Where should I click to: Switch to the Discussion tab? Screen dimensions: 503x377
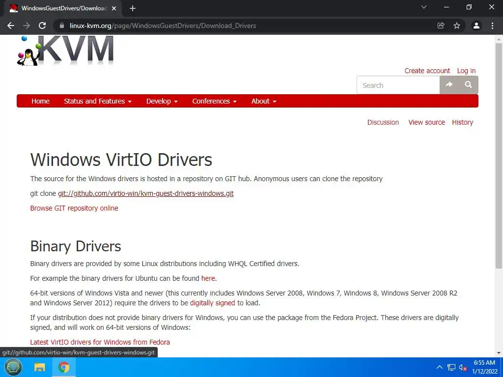[383, 122]
